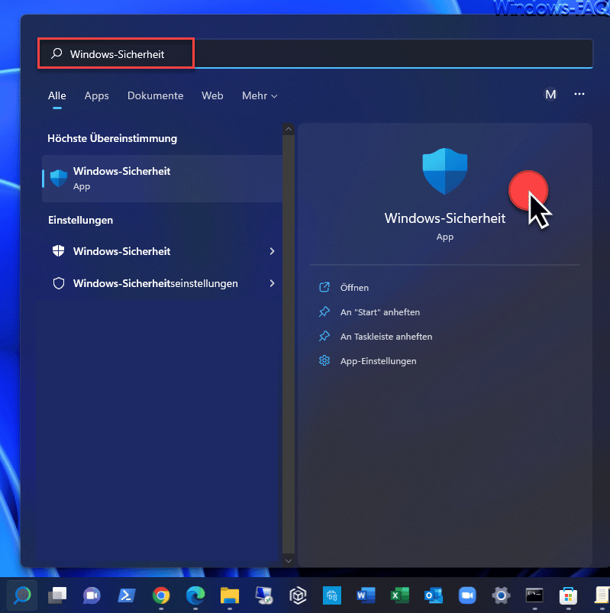Click the large Windows-Sicherheit shield in the preview
The image size is (610, 613).
445,171
